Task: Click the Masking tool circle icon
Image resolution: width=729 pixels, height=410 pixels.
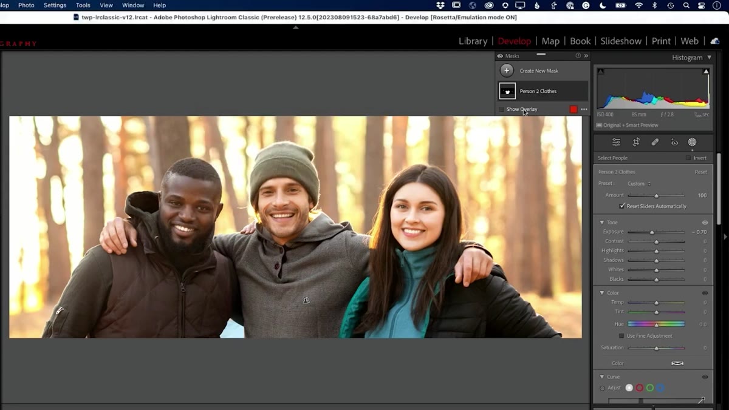Action: click(x=692, y=142)
